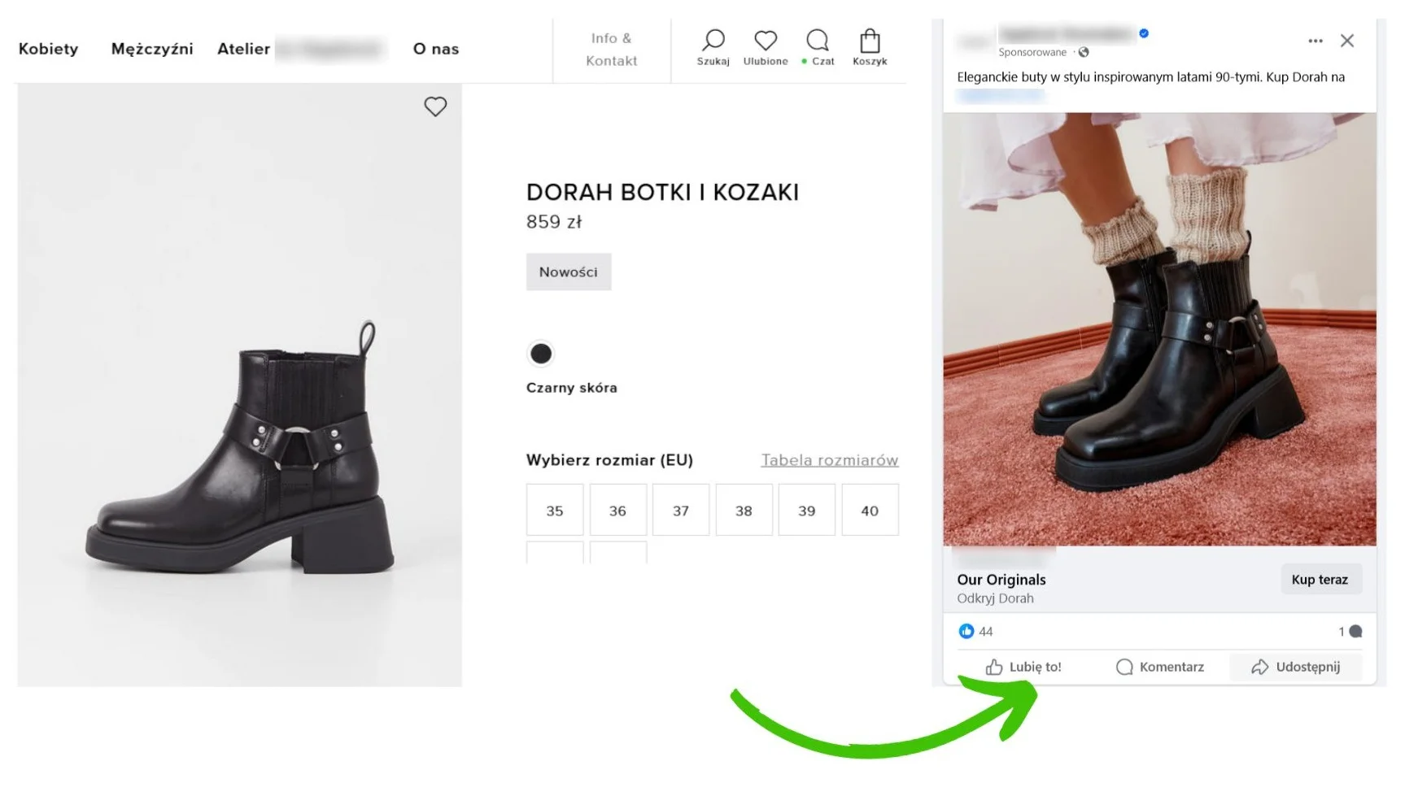Open the Koszyk shopping bag
This screenshot has width=1405, height=796.
870,47
